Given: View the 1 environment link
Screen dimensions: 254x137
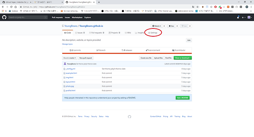Looking at the screenshot, I should (153, 50).
